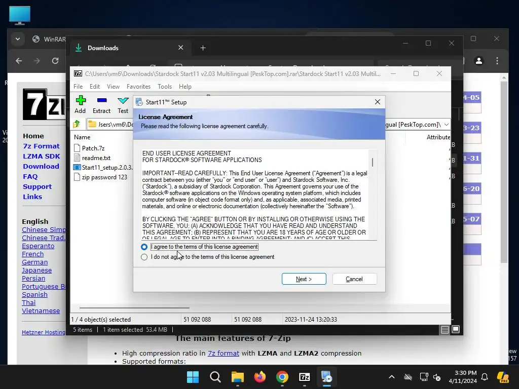Switch site language to Persian
Viewport: 519px width, 389px height.
(x=33, y=279)
